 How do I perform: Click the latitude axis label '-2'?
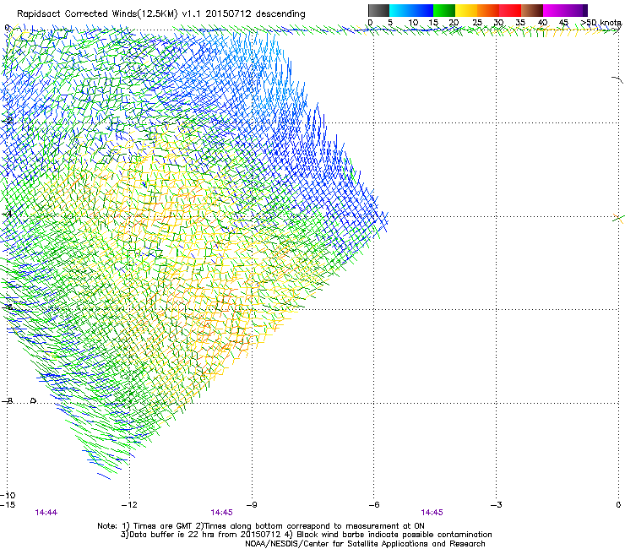click(7, 121)
